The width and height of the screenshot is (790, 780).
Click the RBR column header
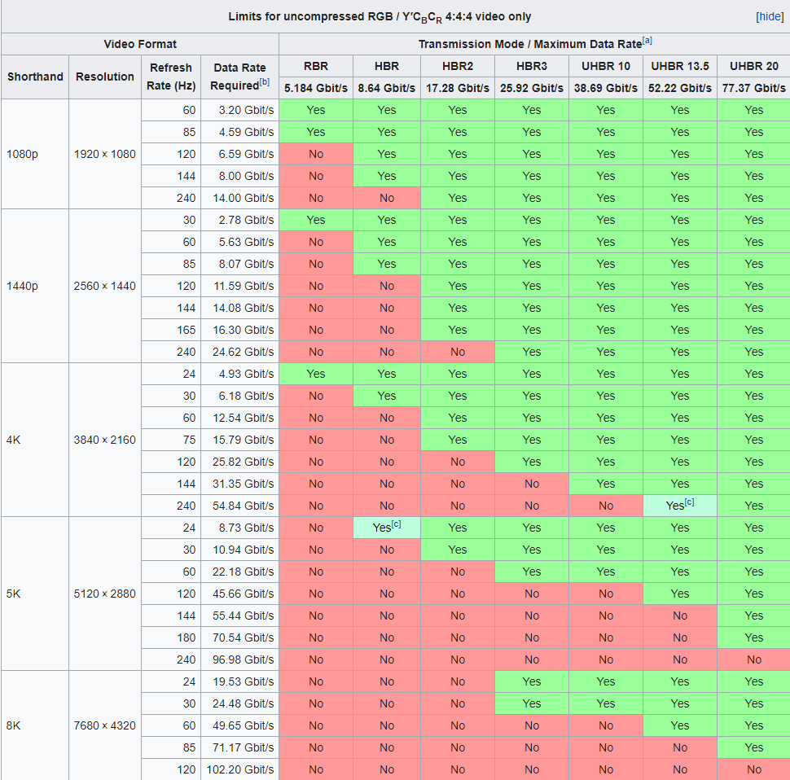[x=316, y=66]
